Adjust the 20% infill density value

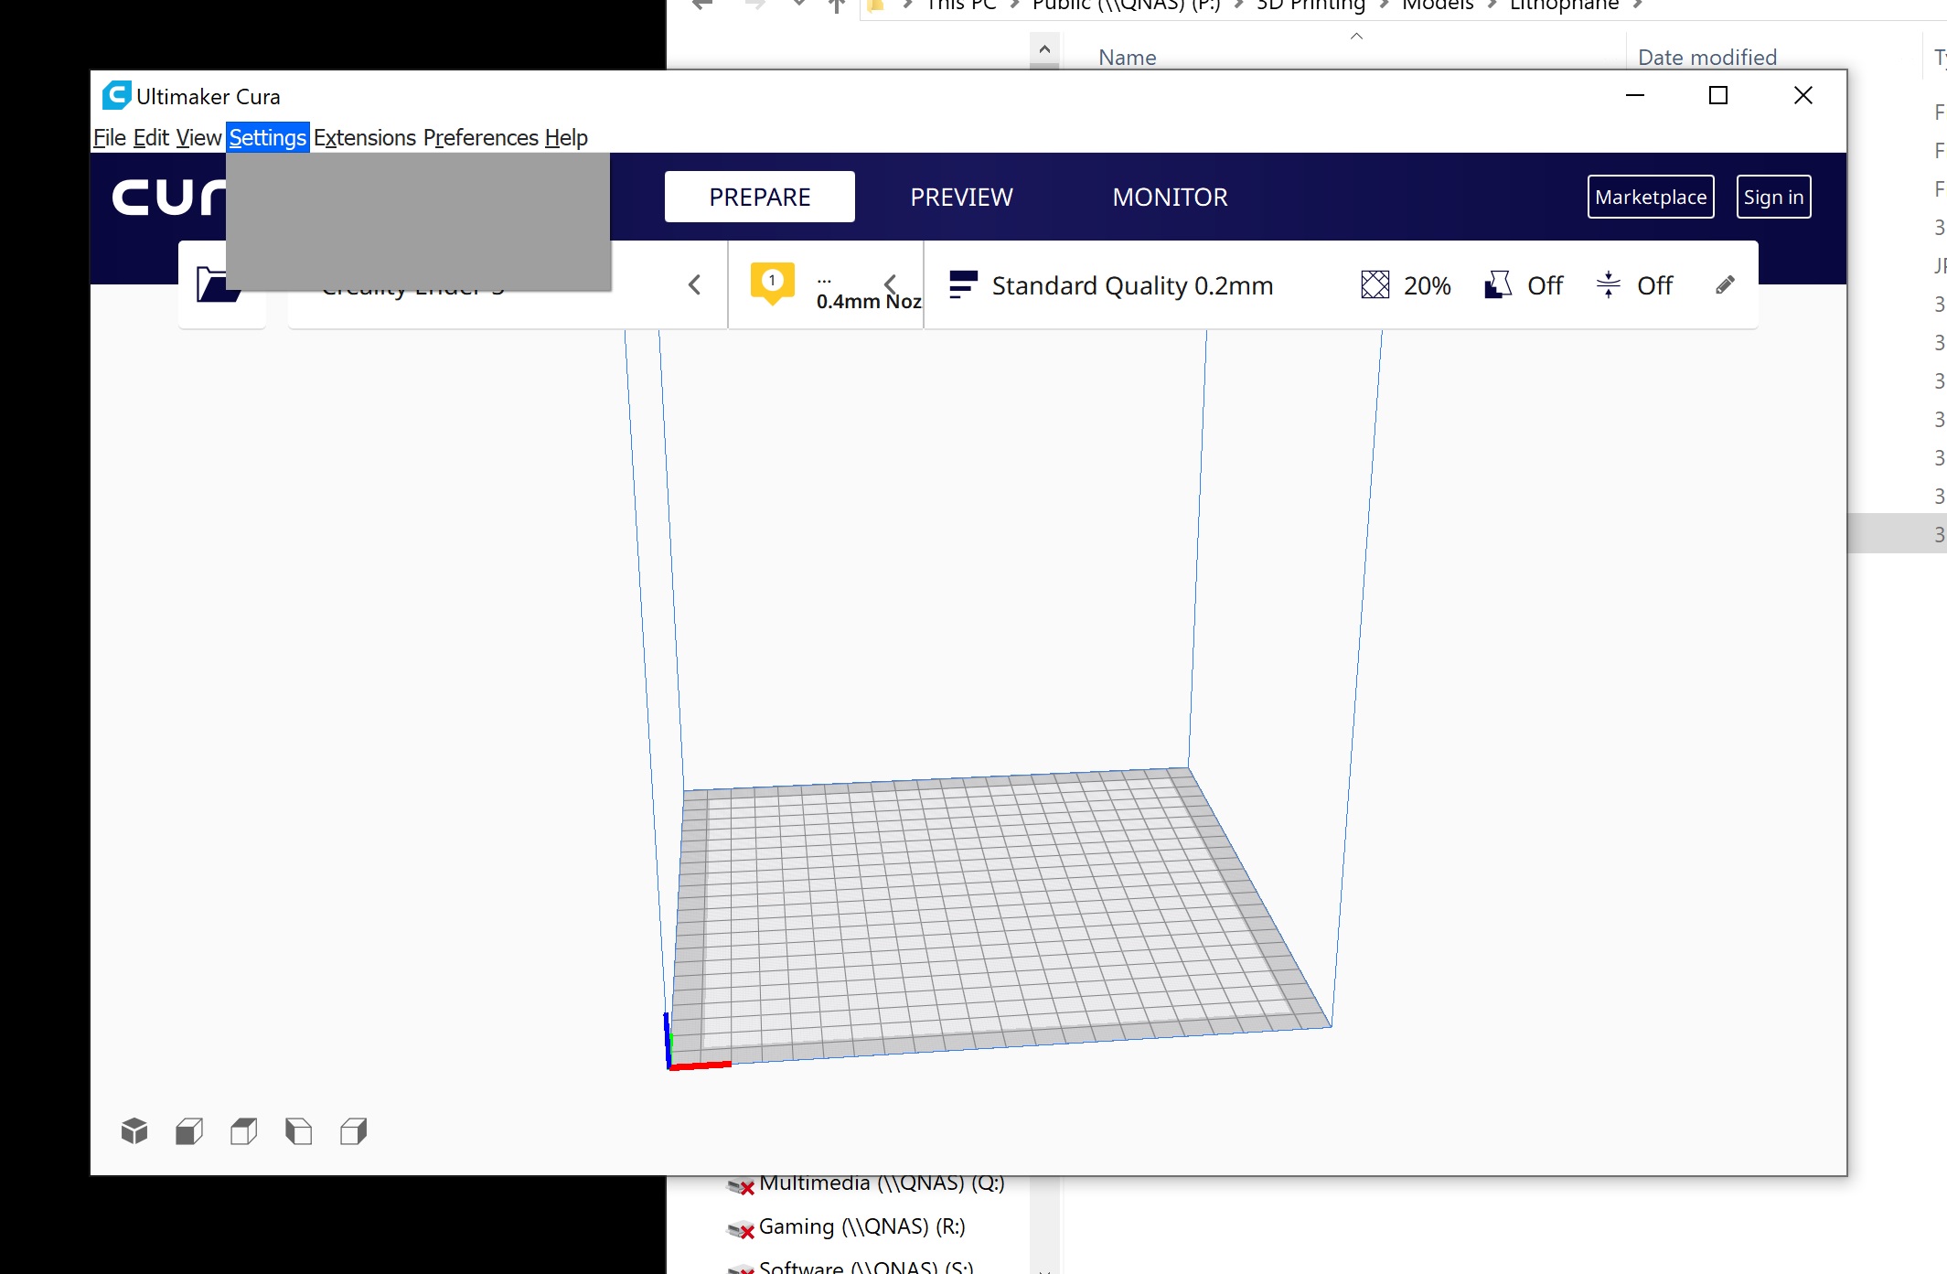(1427, 285)
